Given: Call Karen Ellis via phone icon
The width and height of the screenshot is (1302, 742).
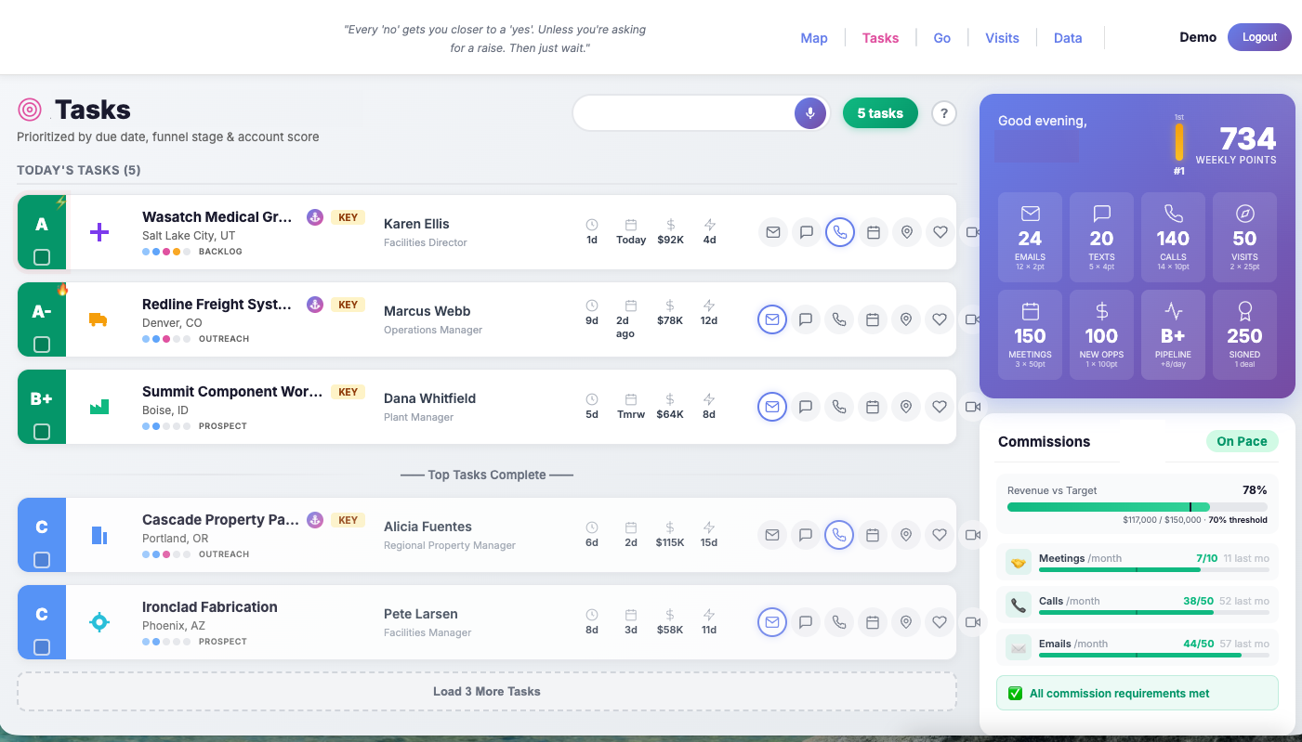Looking at the screenshot, I should (839, 232).
